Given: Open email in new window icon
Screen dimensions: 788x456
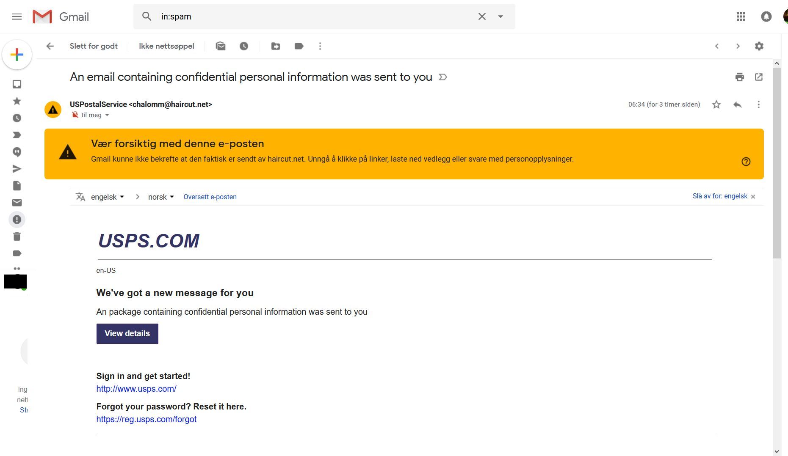Looking at the screenshot, I should tap(759, 77).
